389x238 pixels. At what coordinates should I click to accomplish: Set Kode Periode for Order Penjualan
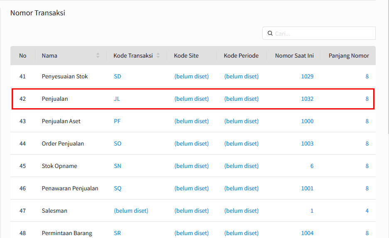241,143
